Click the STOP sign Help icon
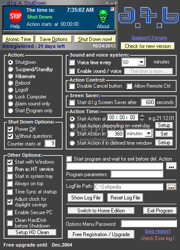 pos(16,16)
